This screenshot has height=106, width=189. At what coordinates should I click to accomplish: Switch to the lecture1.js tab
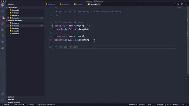tap(79, 4)
